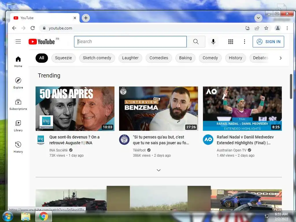Screen dimensions: 296x222
Task: Start voice search with microphone icon
Action: (213, 42)
